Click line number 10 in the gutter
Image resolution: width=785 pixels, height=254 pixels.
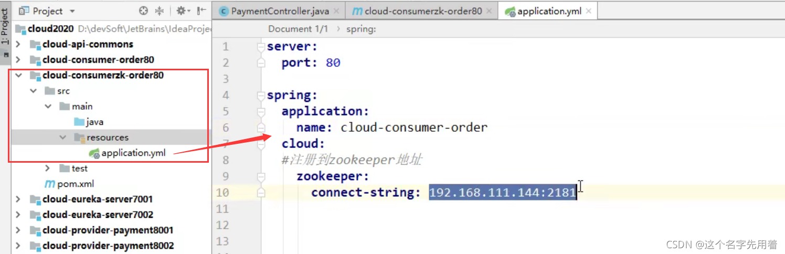tap(223, 193)
